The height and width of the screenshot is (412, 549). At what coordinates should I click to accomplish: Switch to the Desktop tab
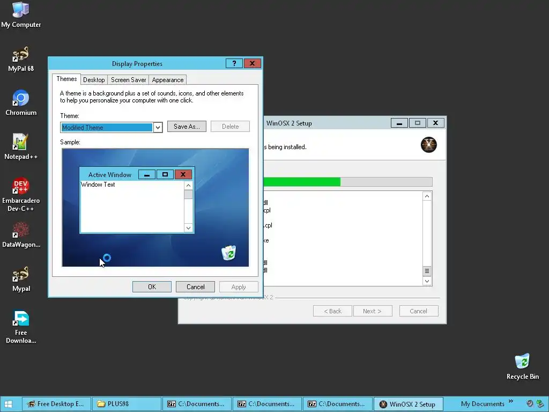click(94, 80)
